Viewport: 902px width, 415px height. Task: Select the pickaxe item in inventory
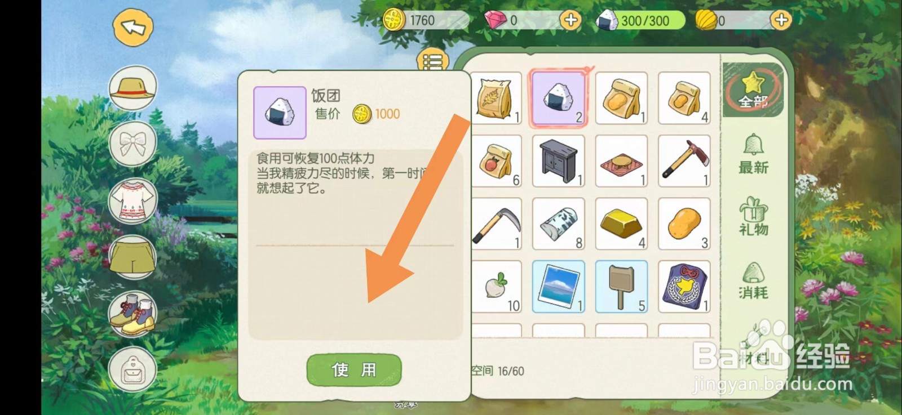[684, 161]
